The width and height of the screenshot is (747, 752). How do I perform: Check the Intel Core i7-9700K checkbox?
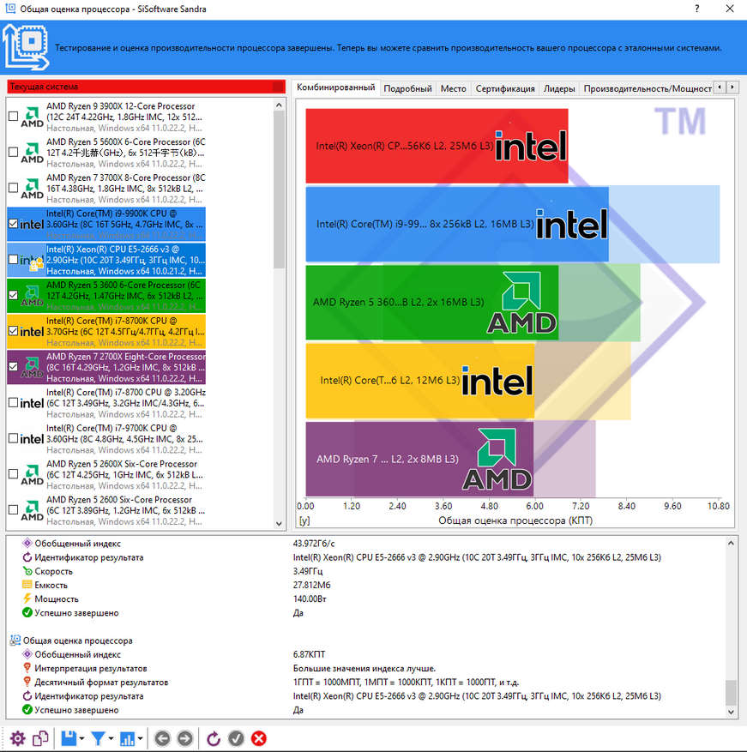pos(13,438)
